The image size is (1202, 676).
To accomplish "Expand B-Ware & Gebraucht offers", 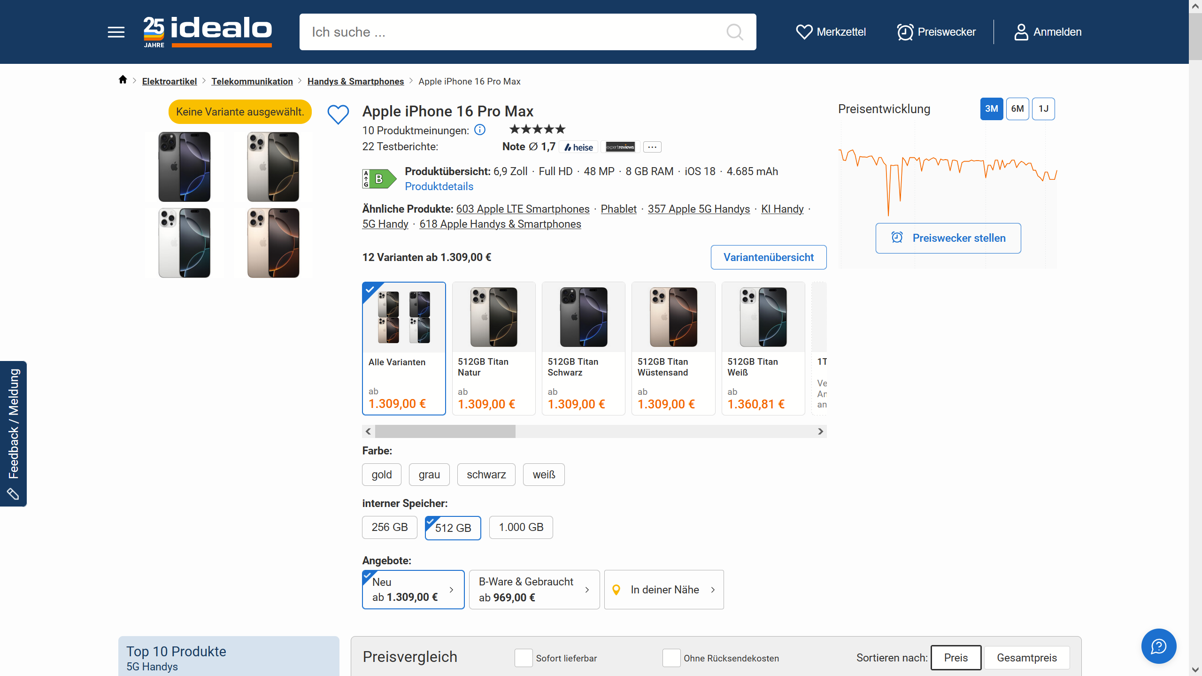I will (x=534, y=590).
